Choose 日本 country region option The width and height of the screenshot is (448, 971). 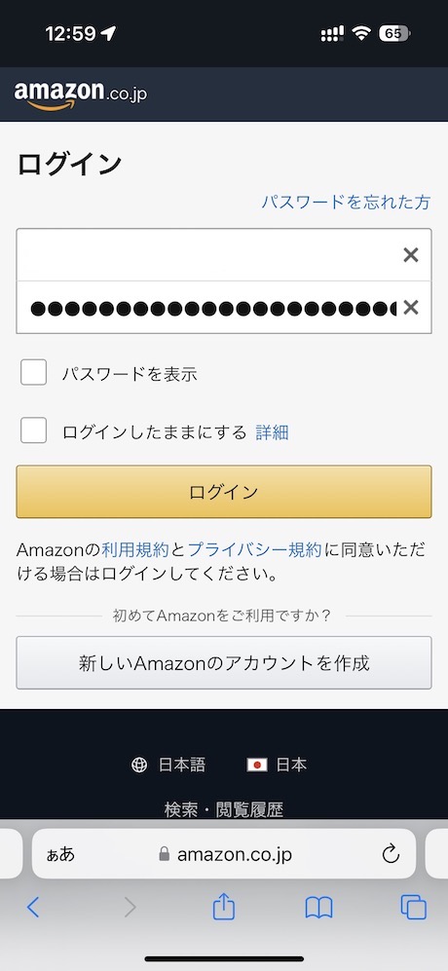coord(291,765)
